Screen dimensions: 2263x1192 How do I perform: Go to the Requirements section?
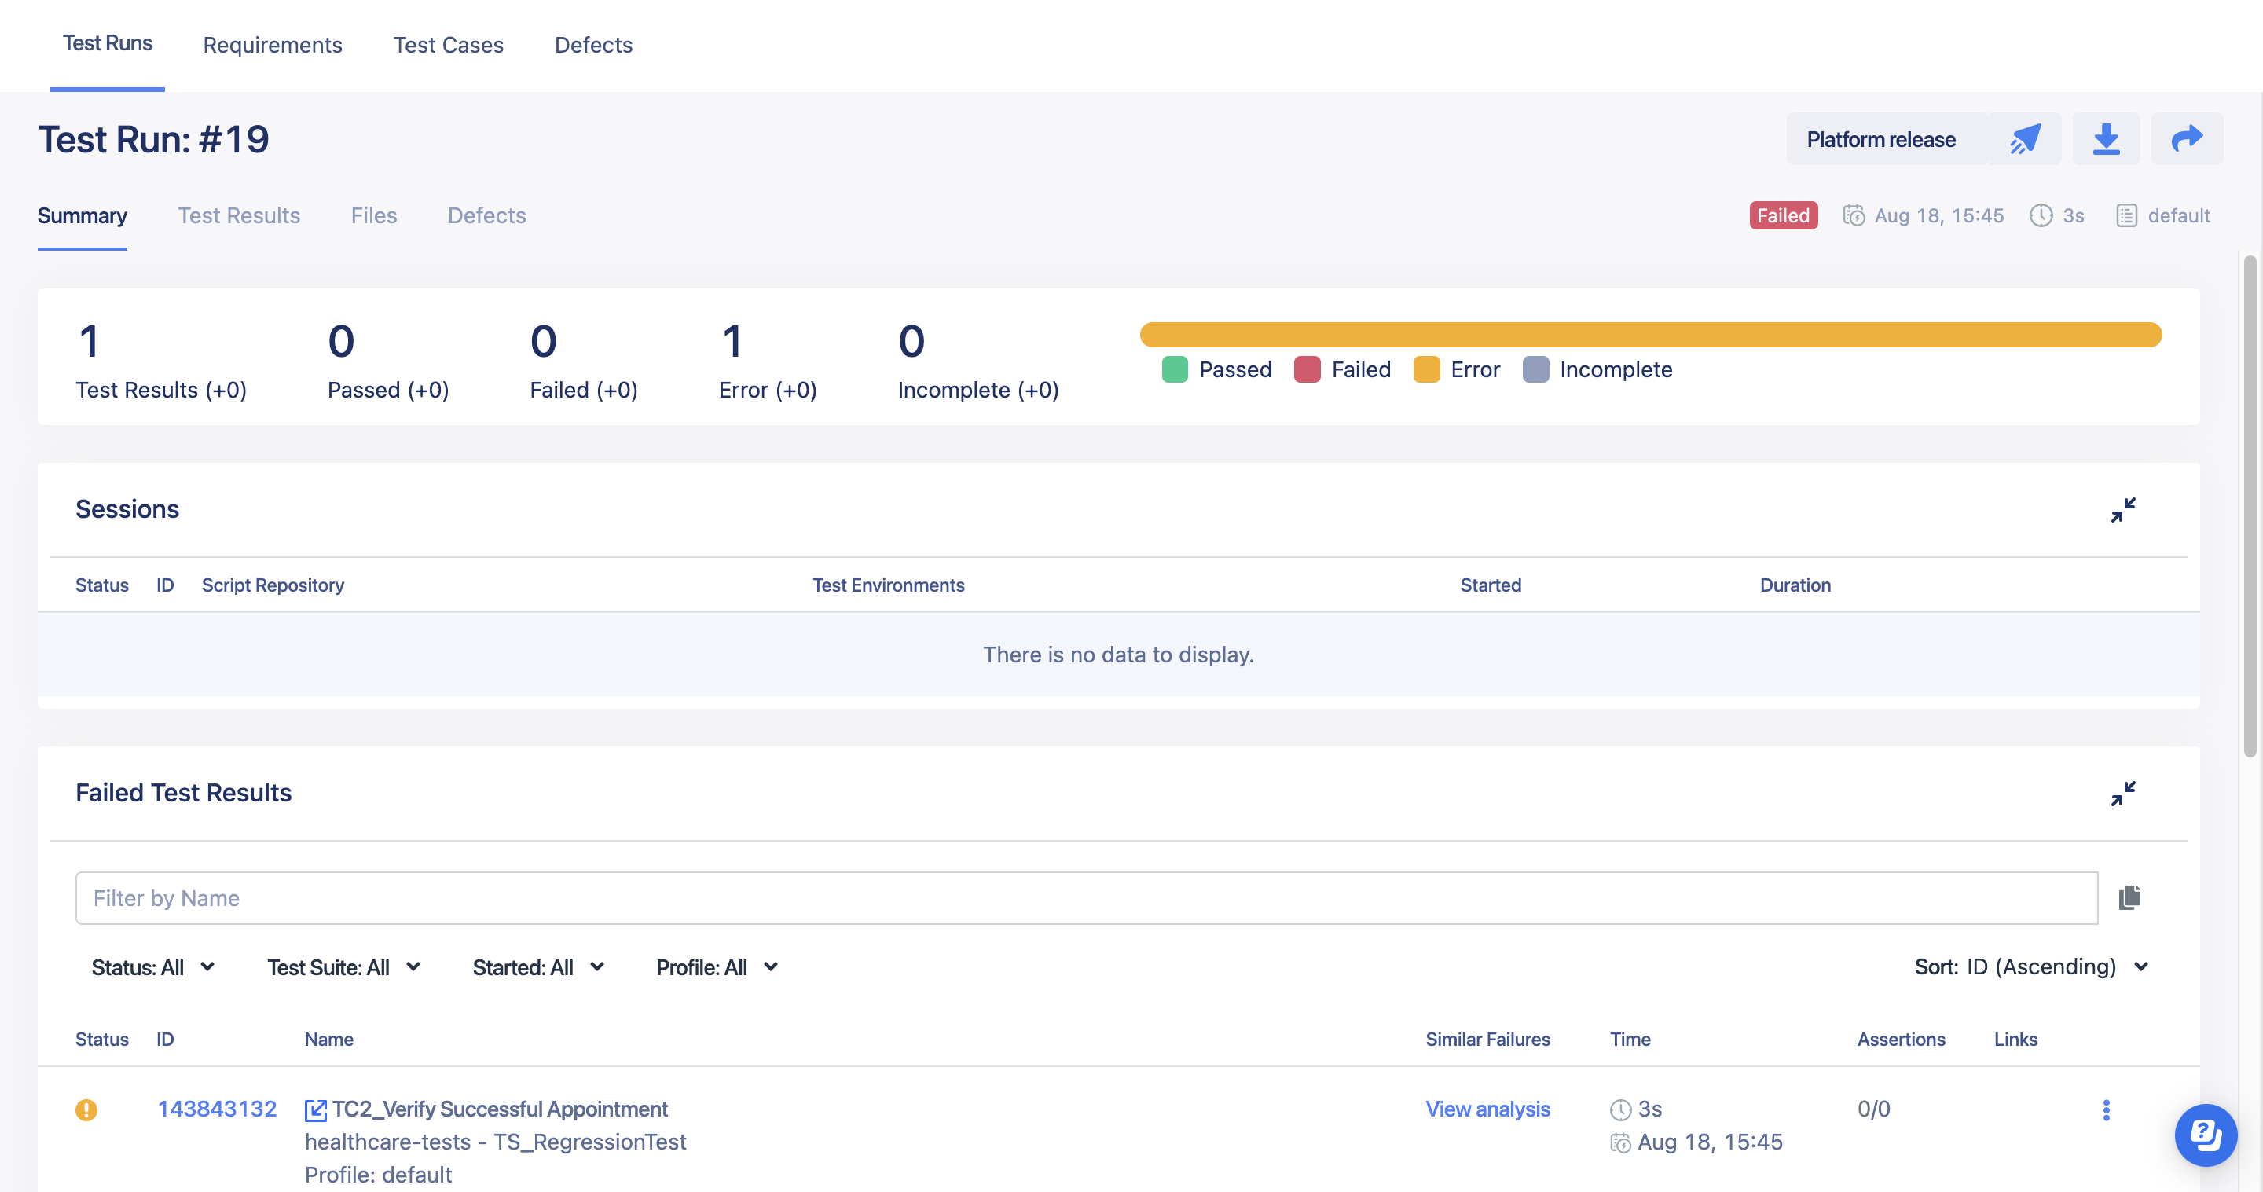click(x=273, y=45)
